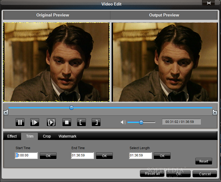Screen dimensions: 221x182
Task: Click the Original Preview video frame
Action: coord(56,62)
